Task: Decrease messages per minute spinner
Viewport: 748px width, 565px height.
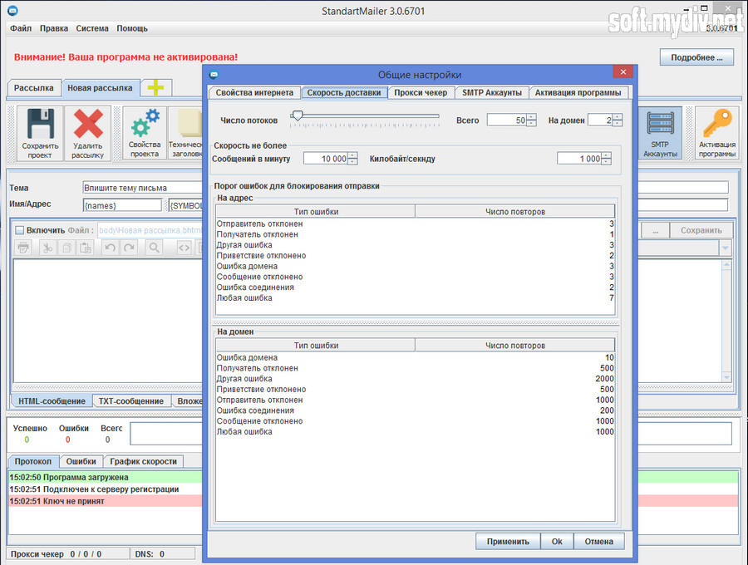Action: (x=352, y=162)
